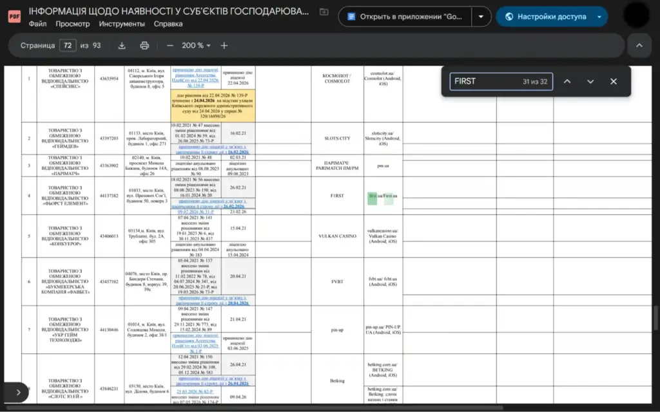660x412 pixels.
Task: Open the № 139-Р license suspension link
Action: point(196,77)
